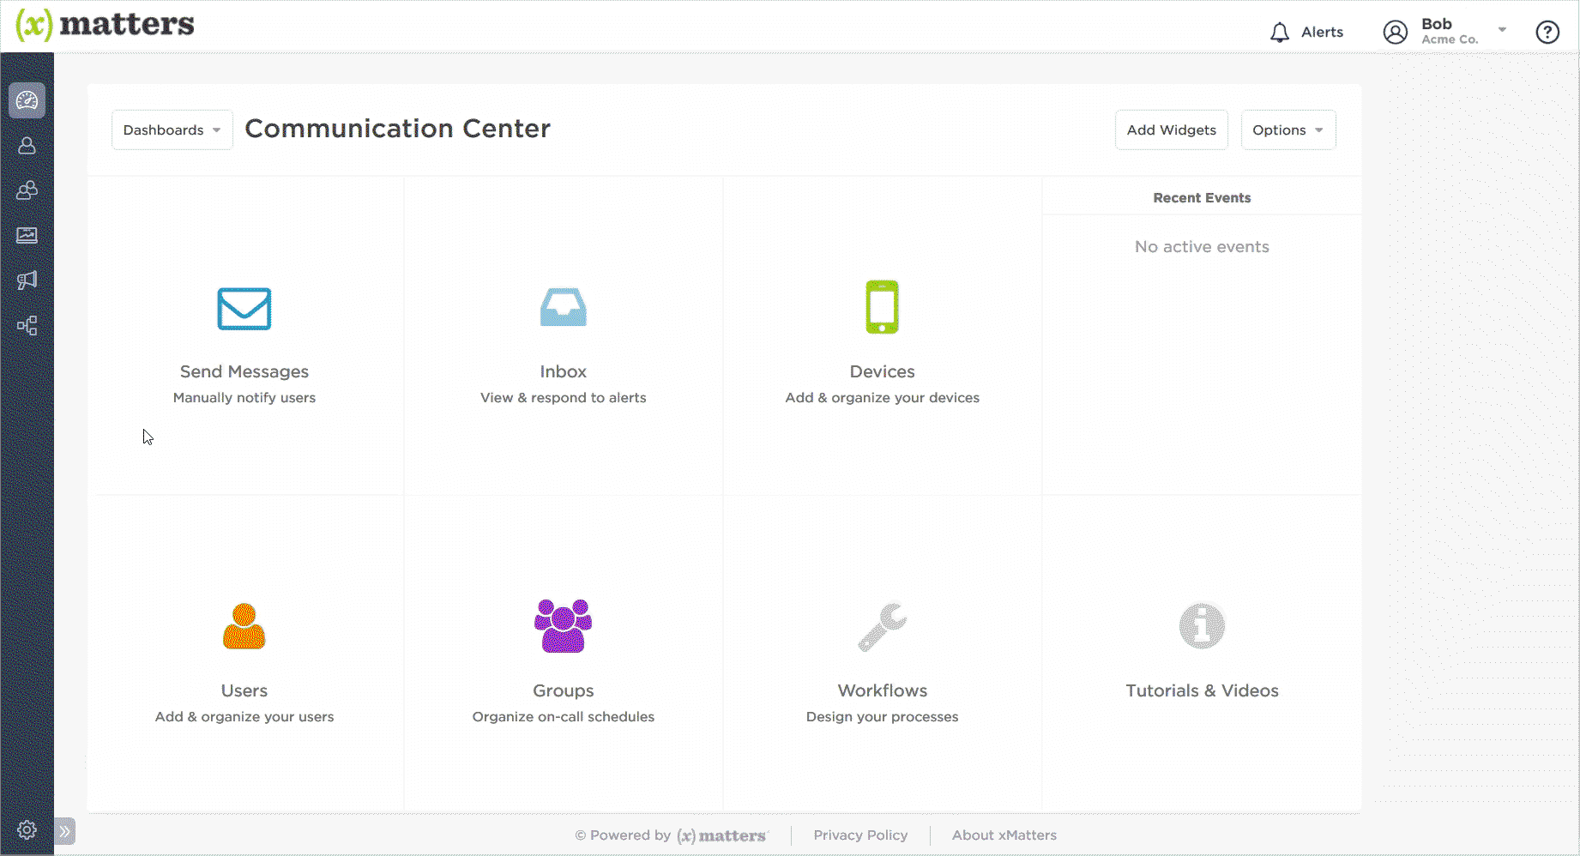This screenshot has width=1580, height=856.
Task: Click the Tutorials & Videos title
Action: (x=1202, y=690)
